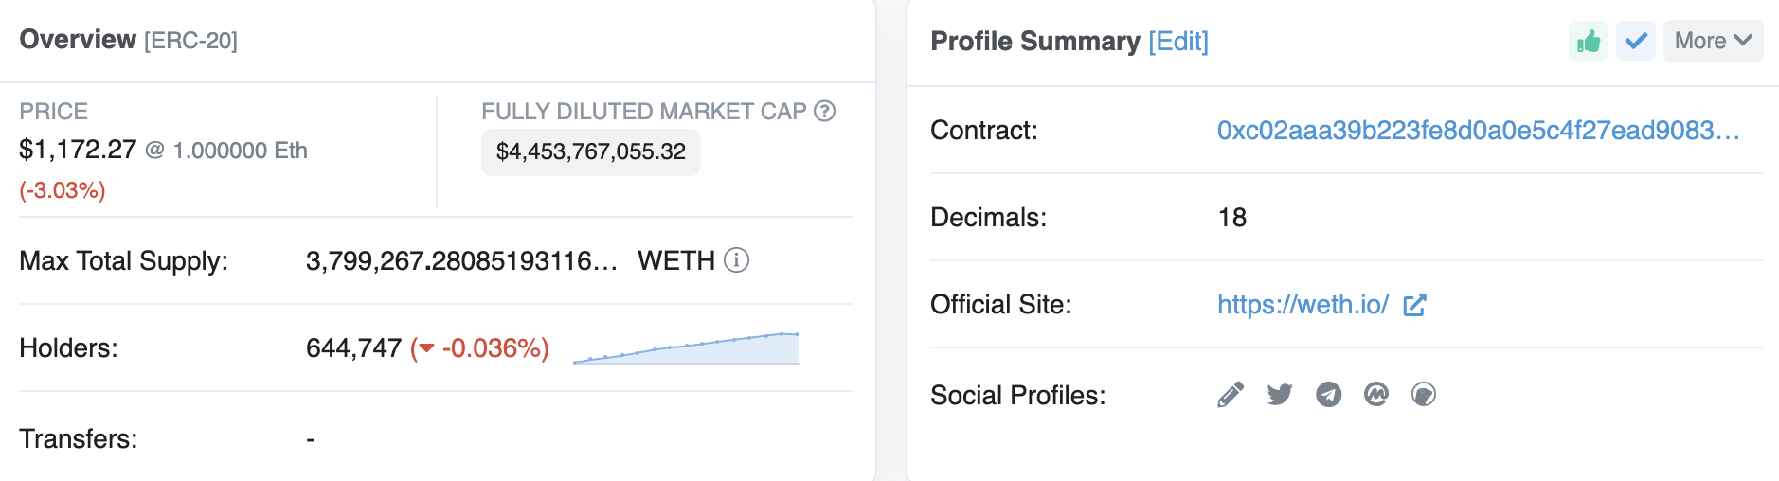The width and height of the screenshot is (1779, 481).
Task: Open the Telegram social profile icon
Action: point(1329,395)
